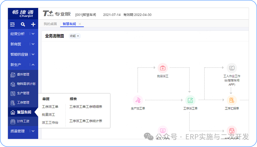This screenshot has height=147, width=257.
Task: Click the plus add icon in sidebar
Action: [x=33, y=24]
